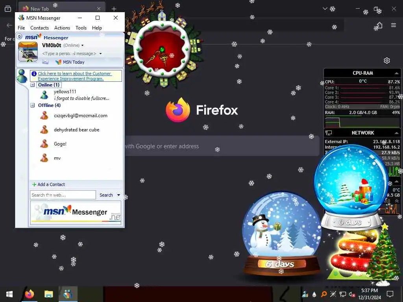Open File Explorer from the taskbar
This screenshot has height=302, width=403.
click(x=48, y=294)
